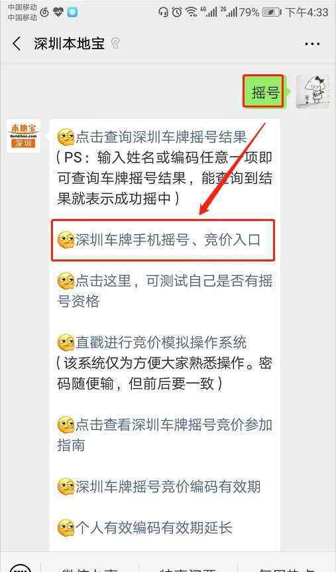Tap the headphone icon in status bar
Viewport: 336px width, 572px height.
[164, 13]
